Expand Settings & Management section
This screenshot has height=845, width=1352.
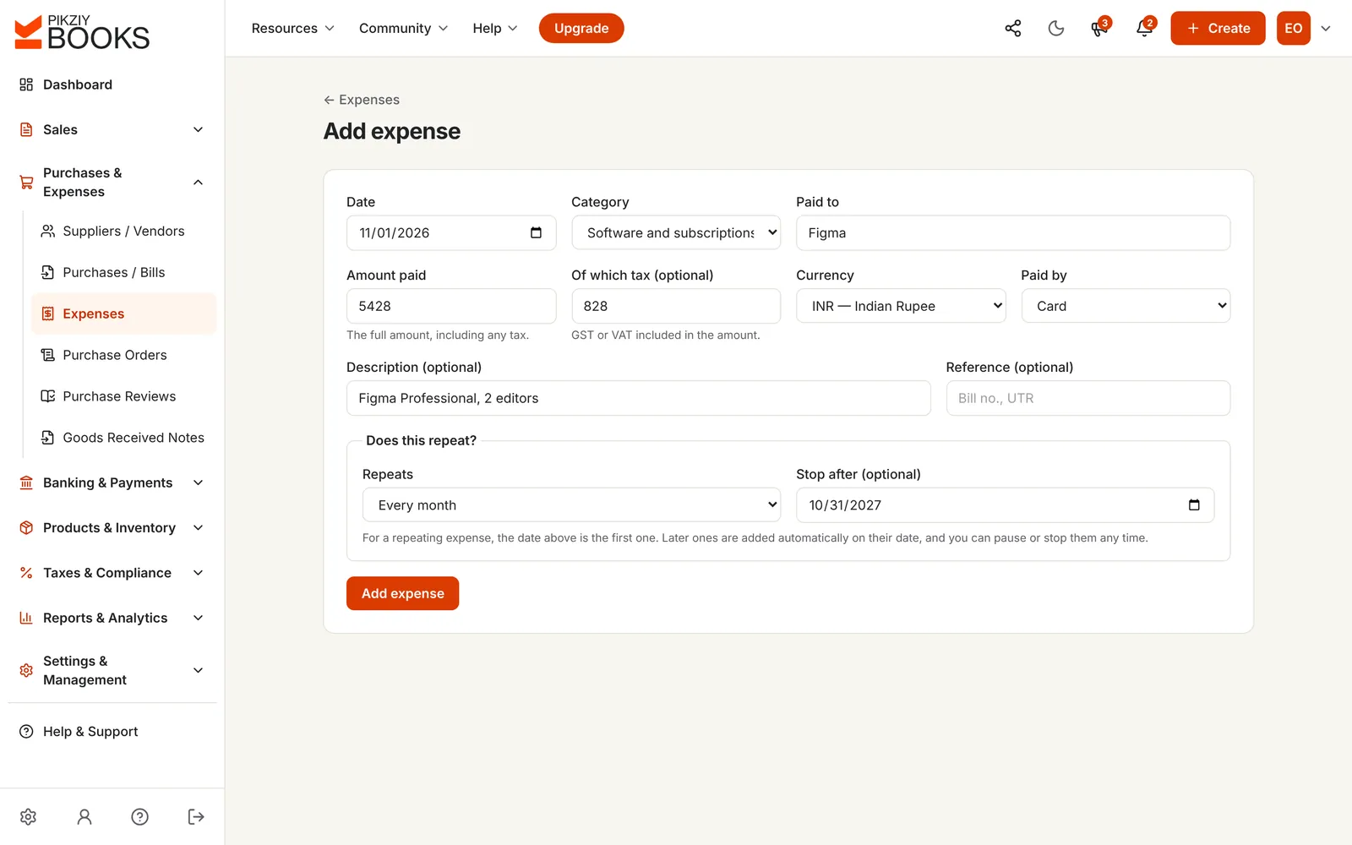[112, 670]
